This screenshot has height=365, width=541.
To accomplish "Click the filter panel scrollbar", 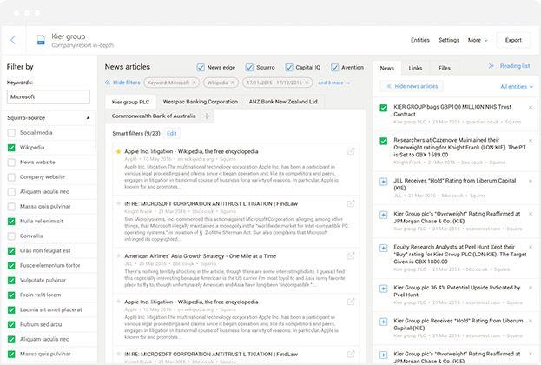I will pyautogui.click(x=96, y=129).
